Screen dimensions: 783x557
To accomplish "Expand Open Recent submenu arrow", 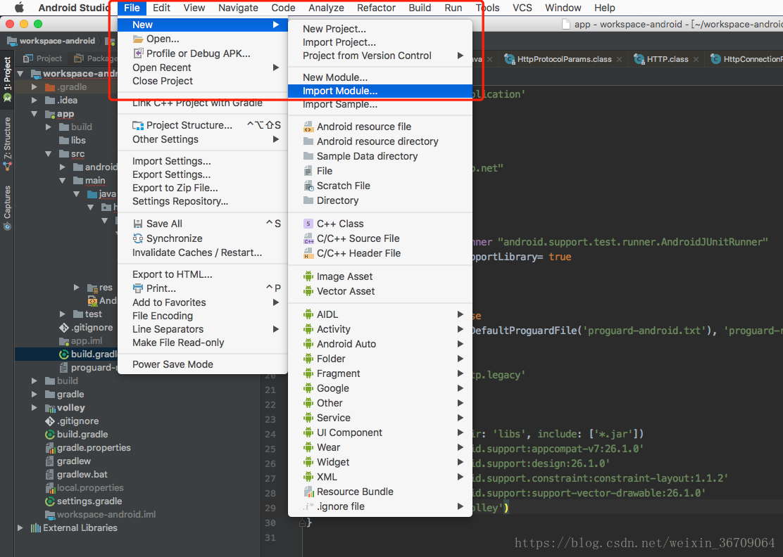I will tap(275, 68).
